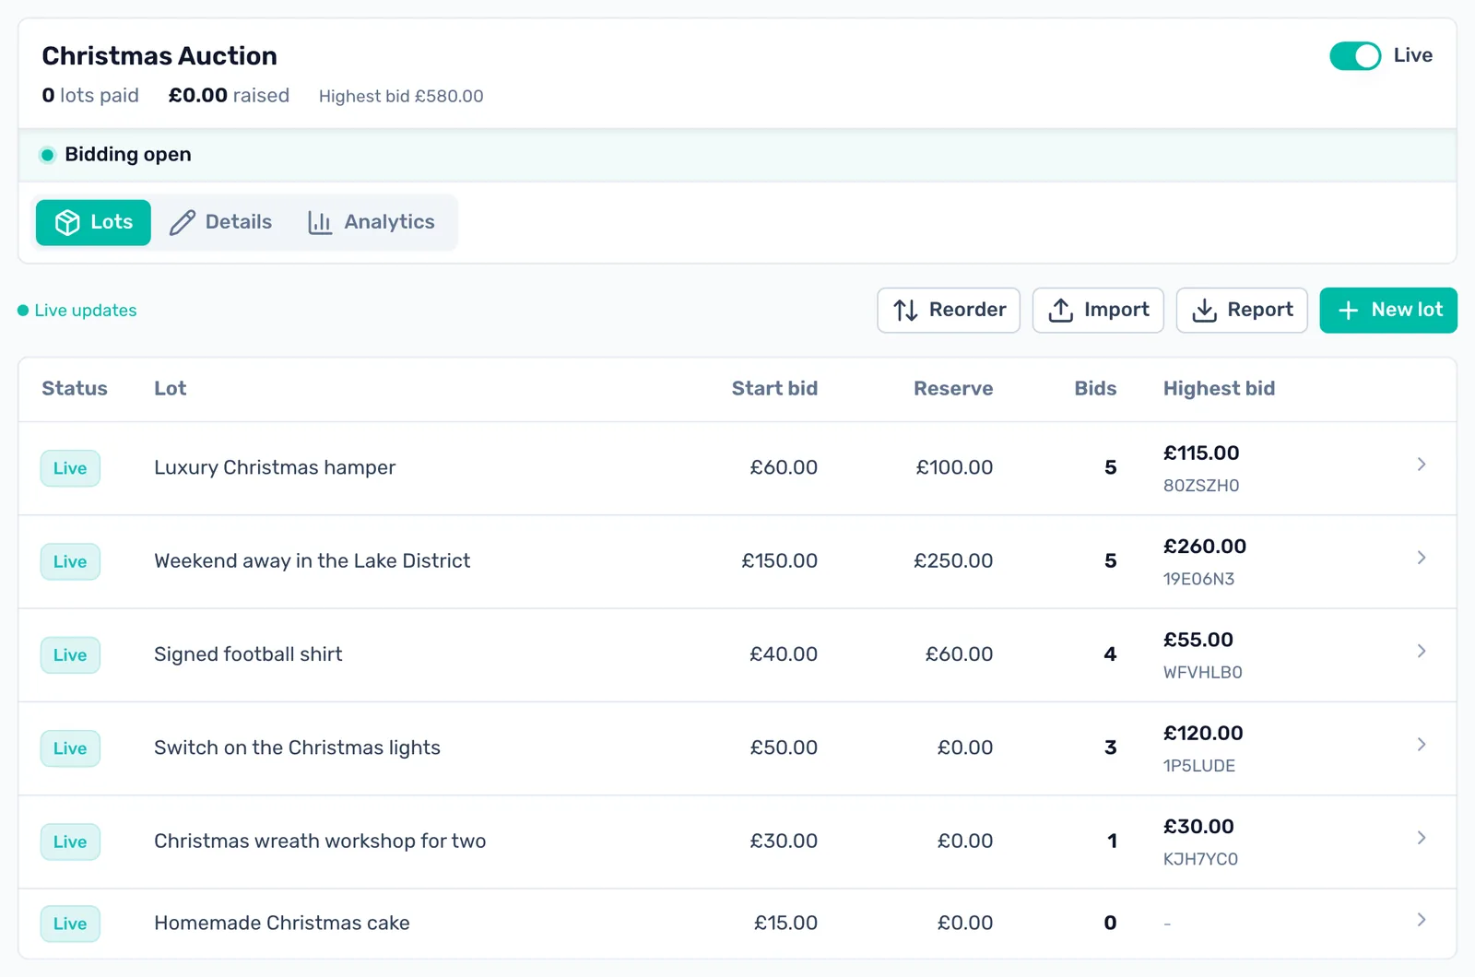Click the Bids column header
The image size is (1475, 977).
[1095, 389]
